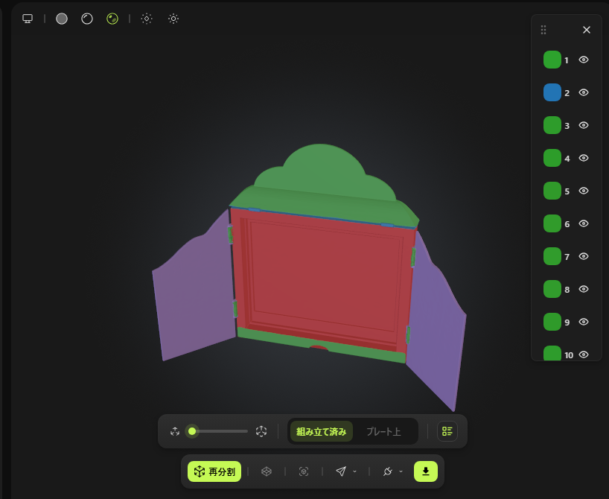This screenshot has width=609, height=499.
Task: Select the solid gray shading mode
Action: pyautogui.click(x=62, y=19)
